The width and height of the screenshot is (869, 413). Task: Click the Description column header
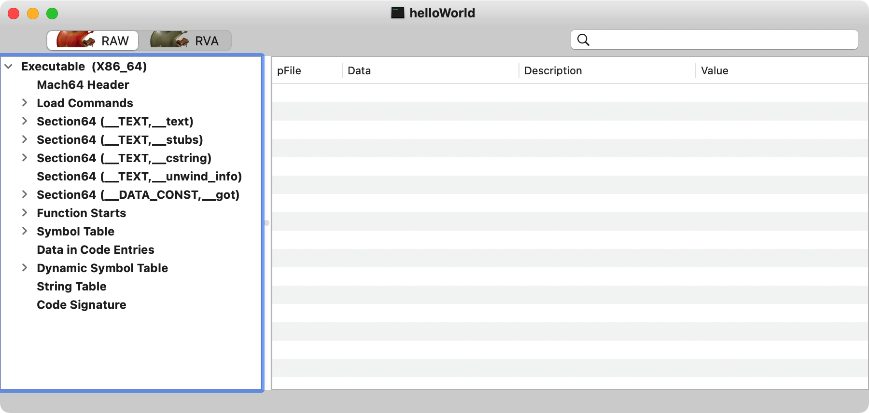point(553,71)
